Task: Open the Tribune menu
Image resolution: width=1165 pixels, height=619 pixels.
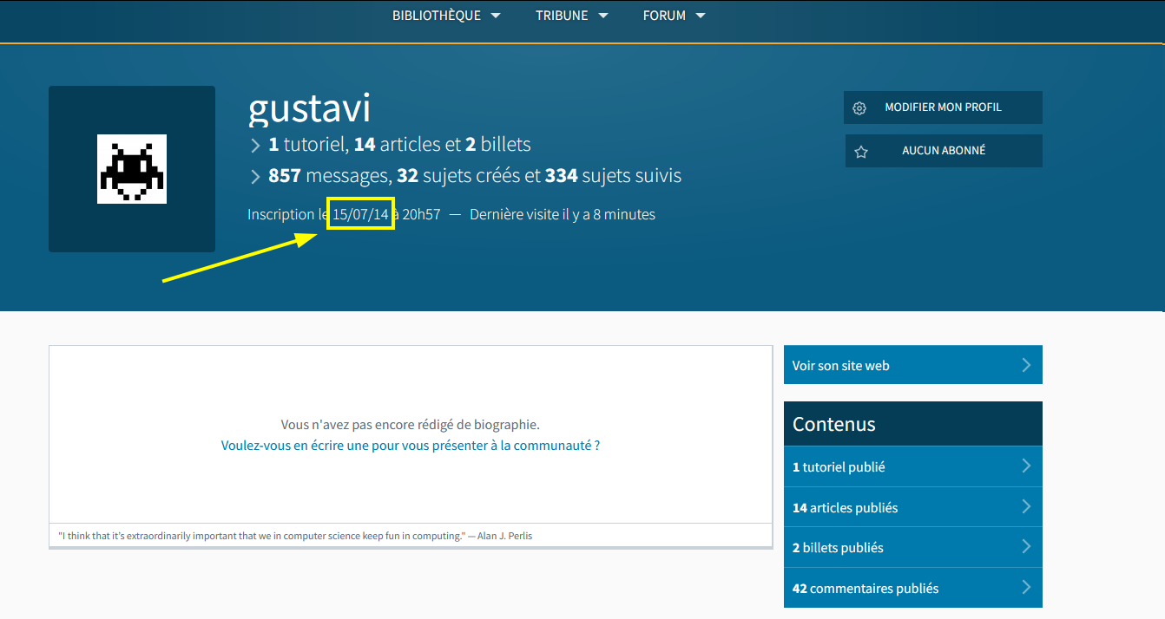Action: click(571, 16)
